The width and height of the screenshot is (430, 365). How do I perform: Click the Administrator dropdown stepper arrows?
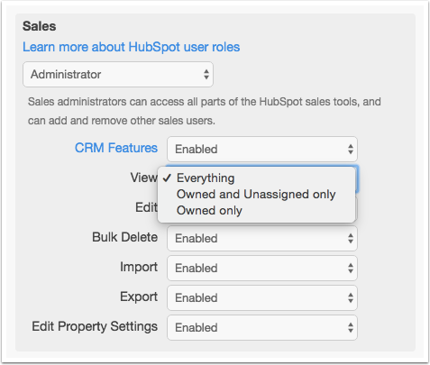click(x=206, y=75)
